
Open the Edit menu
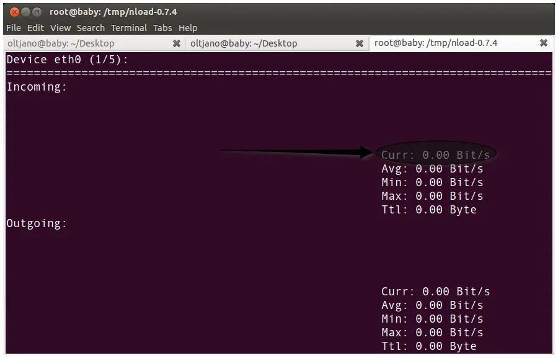[x=35, y=27]
